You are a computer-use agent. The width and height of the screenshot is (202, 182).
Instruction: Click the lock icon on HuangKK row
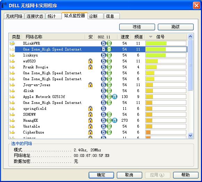coord(90,120)
